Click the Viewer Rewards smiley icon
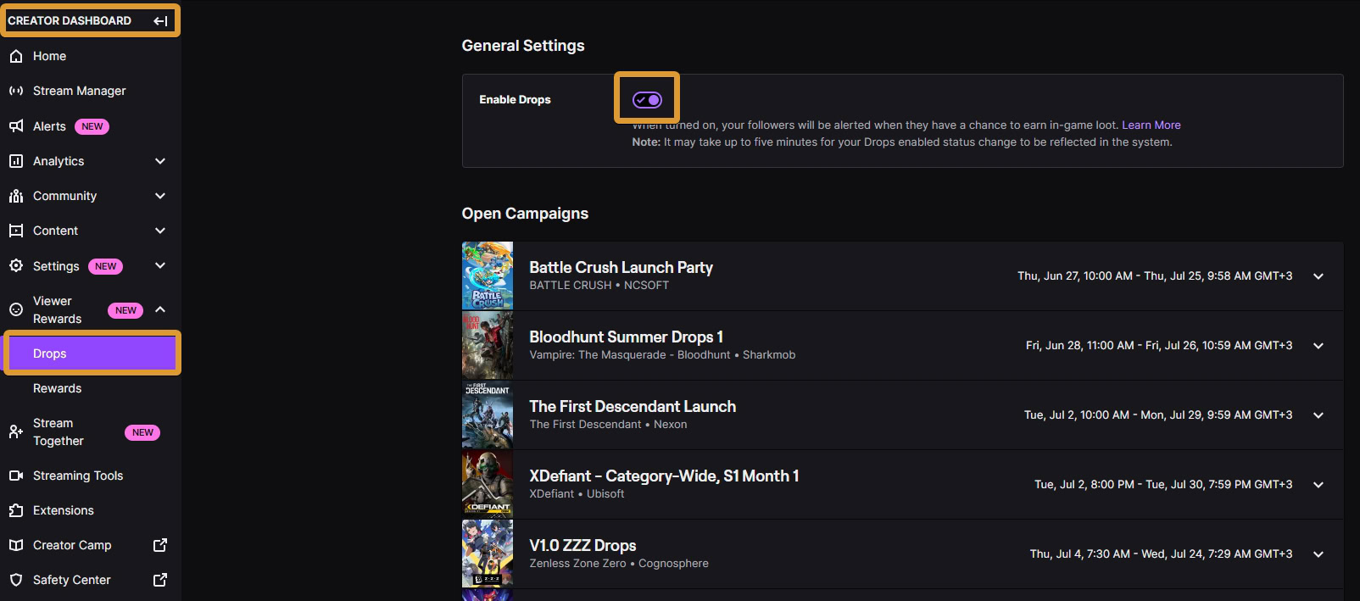 16,309
